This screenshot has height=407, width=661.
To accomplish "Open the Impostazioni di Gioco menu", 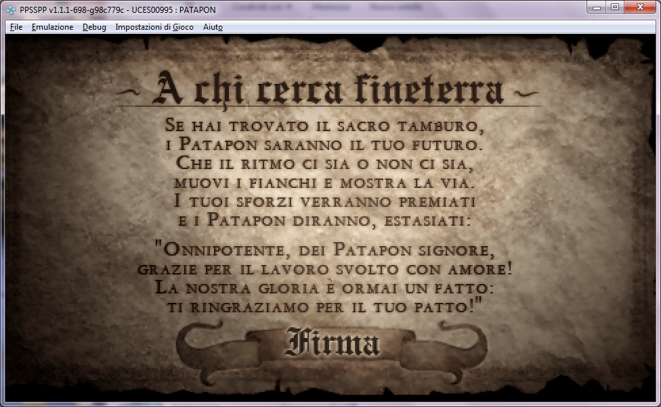I will click(x=154, y=27).
